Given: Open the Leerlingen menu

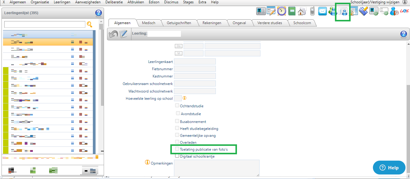Looking at the screenshot, I should (62, 2).
